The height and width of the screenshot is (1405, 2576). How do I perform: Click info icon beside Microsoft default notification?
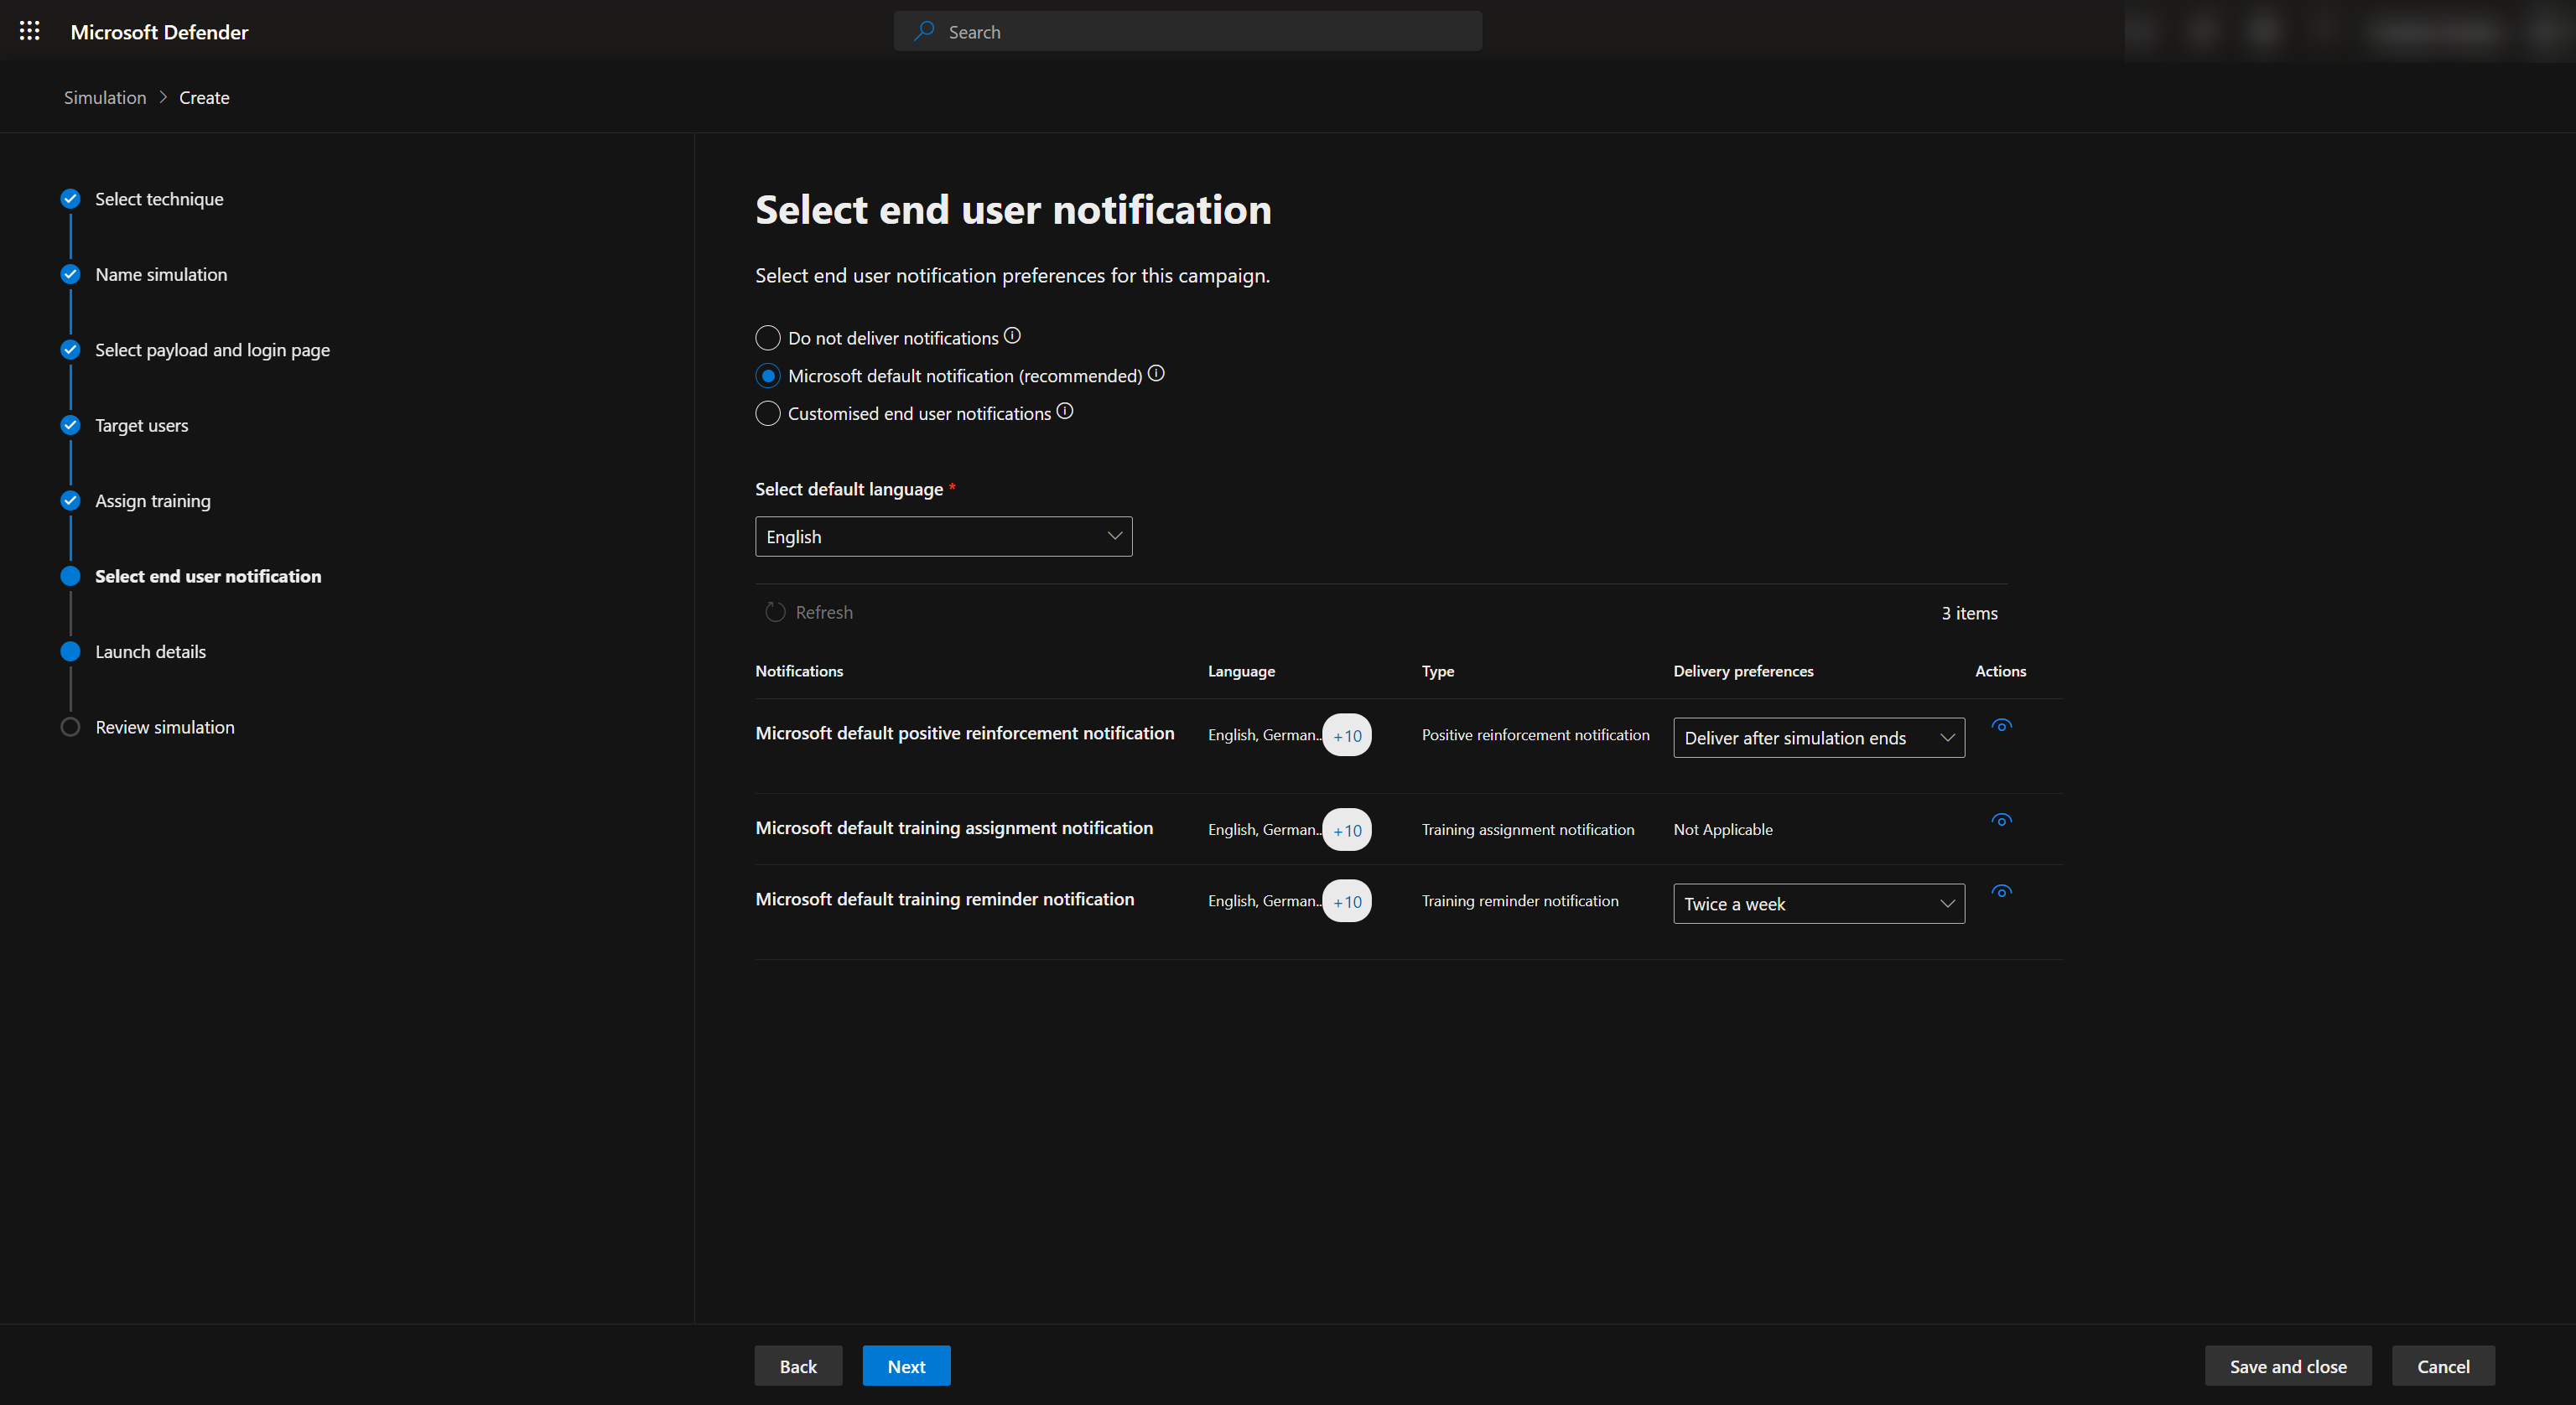click(1156, 374)
